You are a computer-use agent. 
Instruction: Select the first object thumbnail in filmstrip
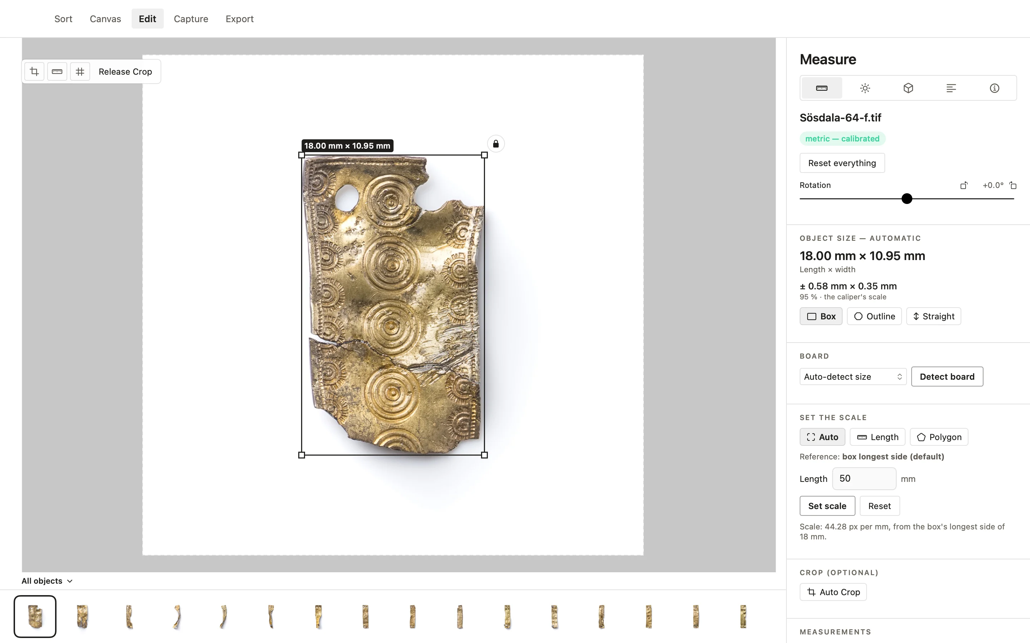coord(35,616)
